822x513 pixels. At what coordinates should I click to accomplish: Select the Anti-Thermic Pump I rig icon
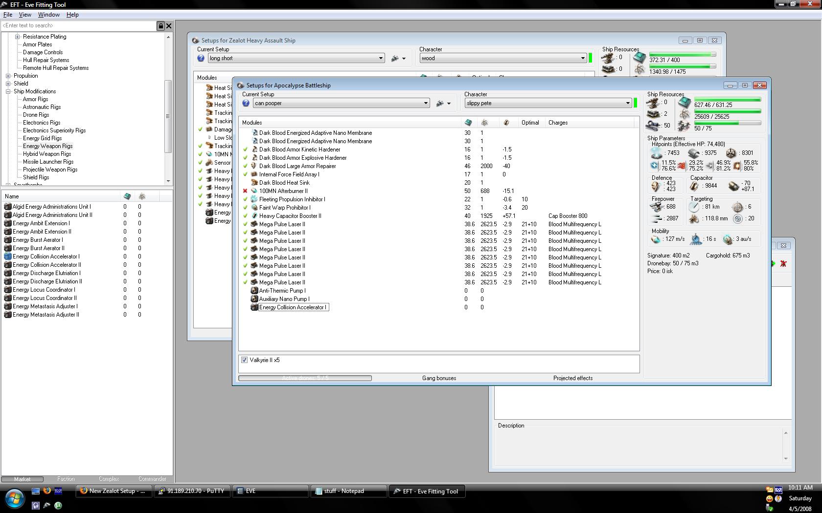point(254,291)
